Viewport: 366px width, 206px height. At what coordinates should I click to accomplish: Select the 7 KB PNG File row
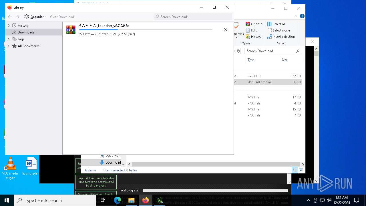coord(268,115)
